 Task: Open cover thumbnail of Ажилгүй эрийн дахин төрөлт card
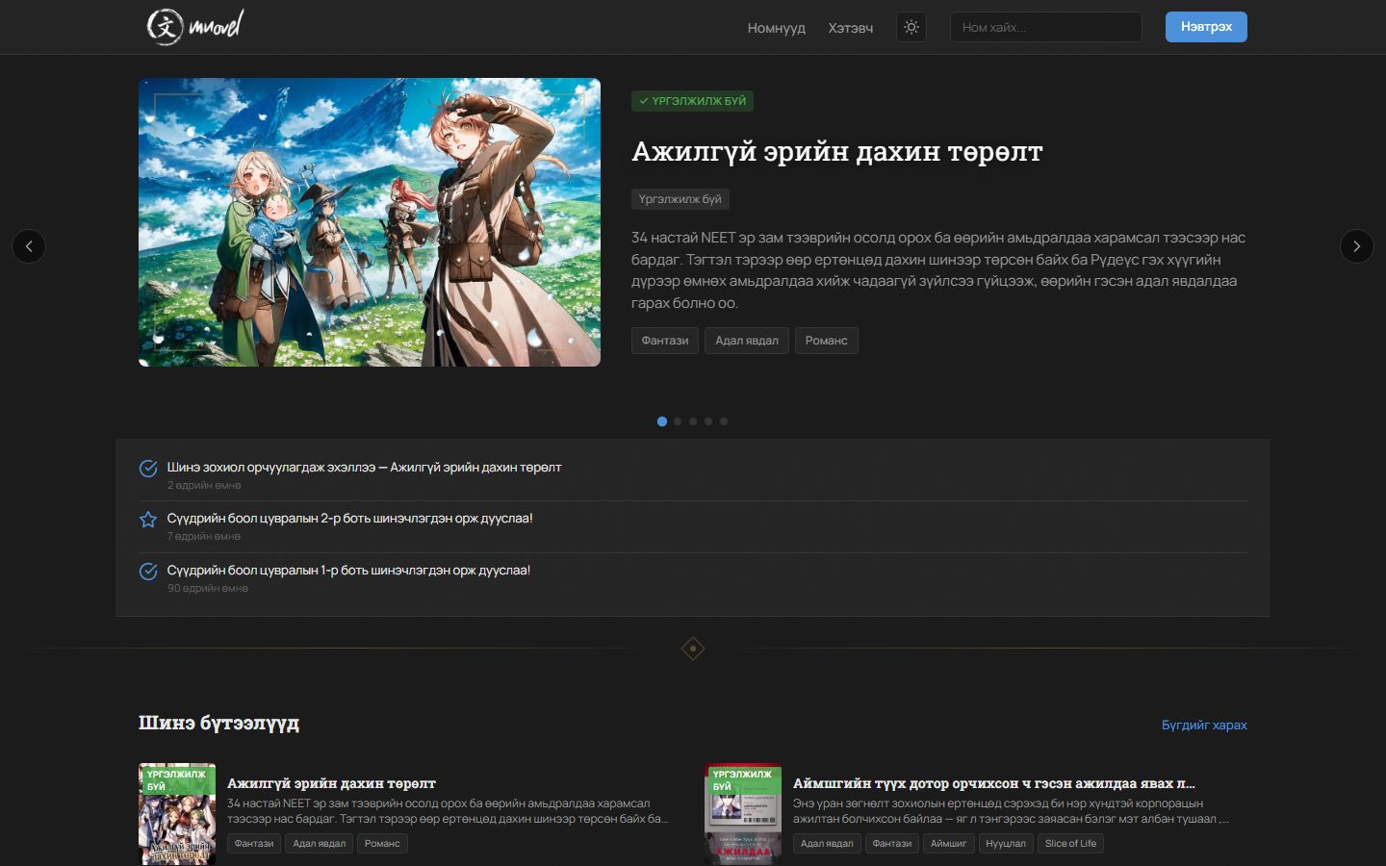[x=177, y=814]
